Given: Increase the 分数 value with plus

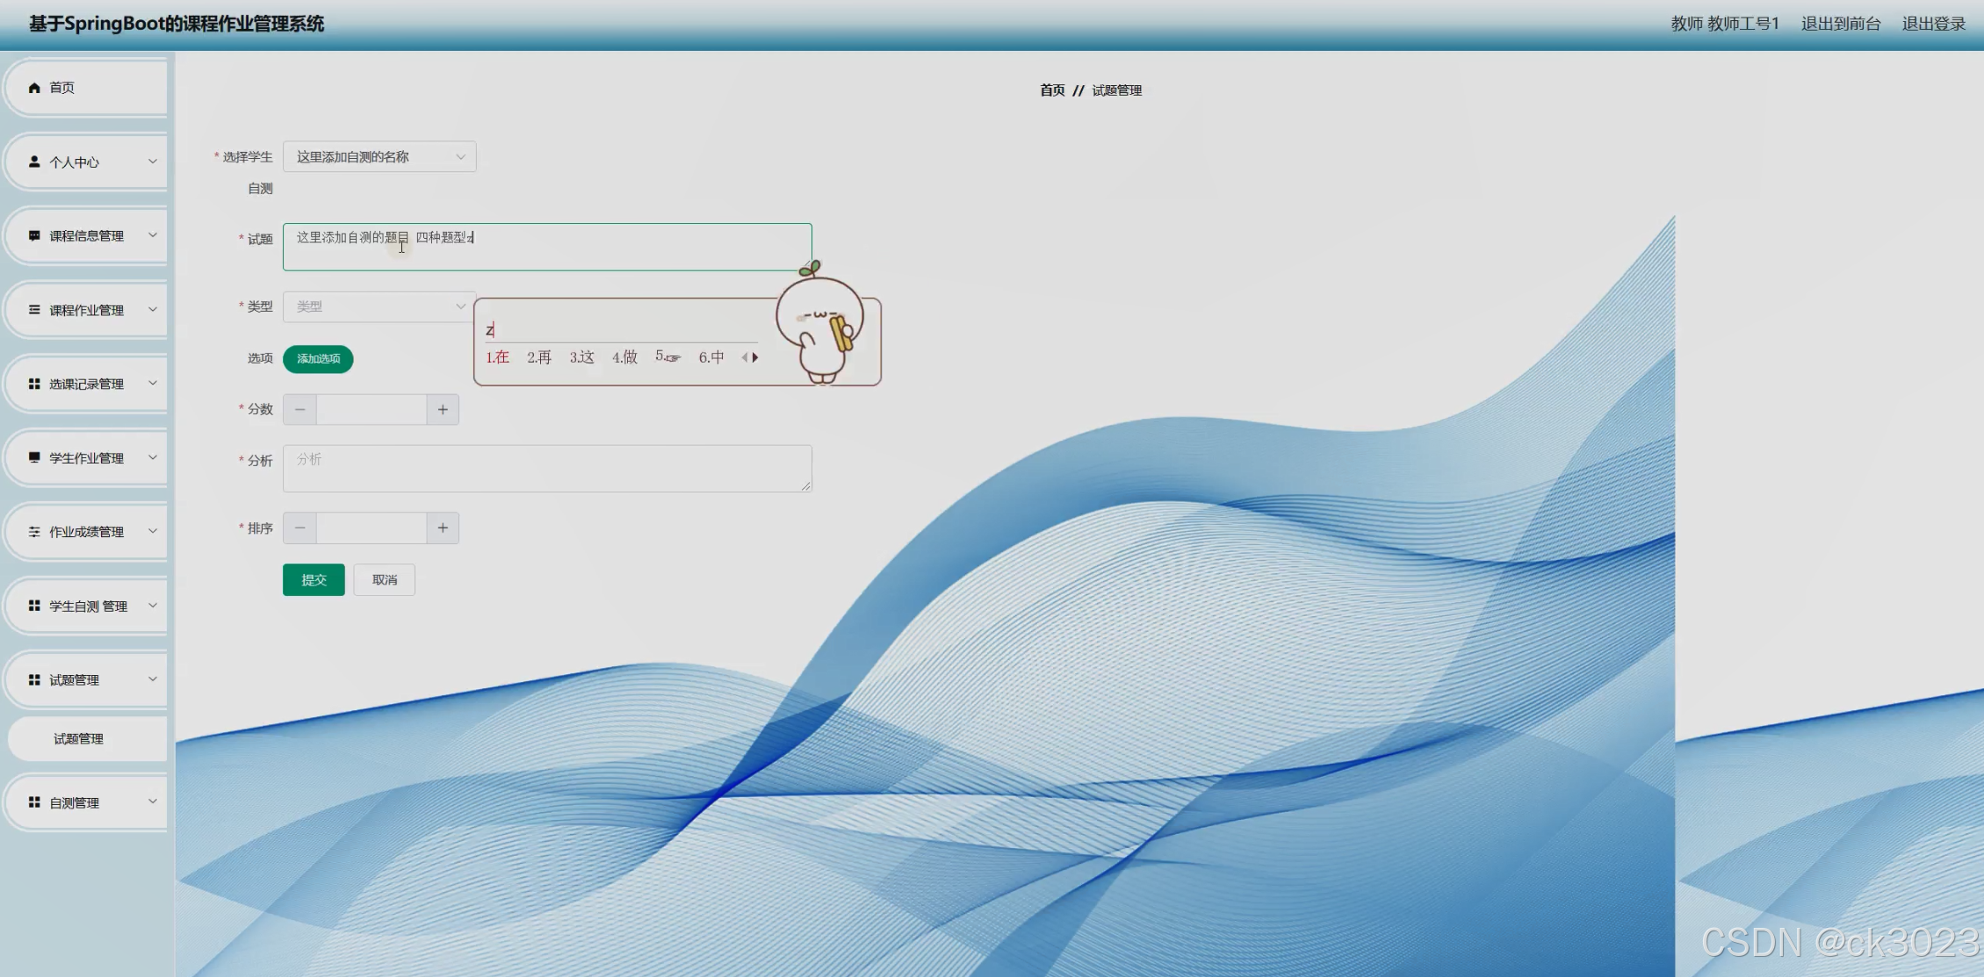Looking at the screenshot, I should pos(443,410).
